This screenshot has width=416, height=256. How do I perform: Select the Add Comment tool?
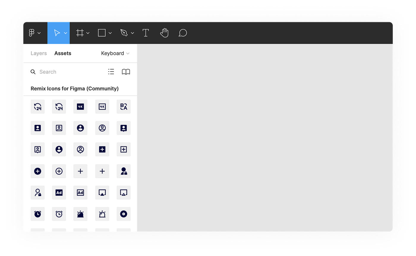click(183, 33)
